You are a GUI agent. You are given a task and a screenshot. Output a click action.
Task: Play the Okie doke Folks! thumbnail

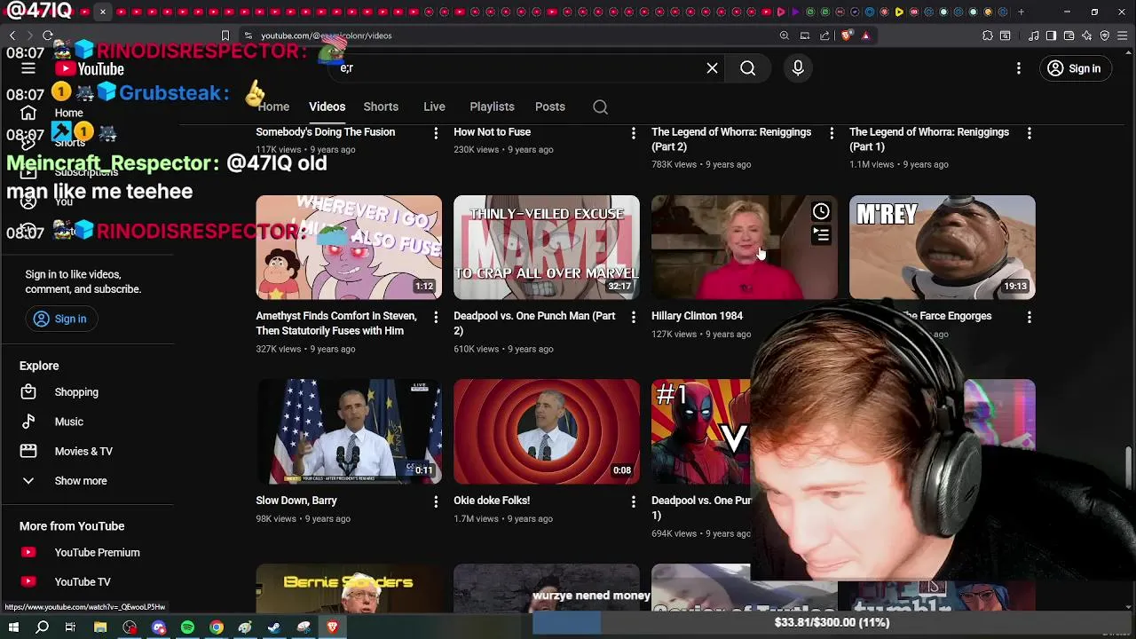coord(547,431)
